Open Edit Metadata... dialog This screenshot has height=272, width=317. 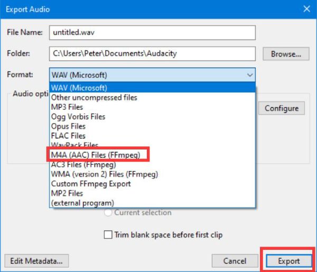pos(36,261)
